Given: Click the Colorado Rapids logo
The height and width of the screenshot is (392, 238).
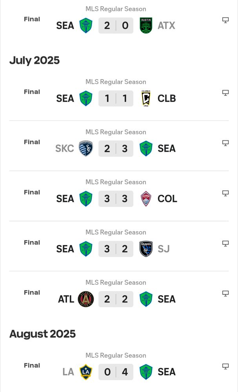Looking at the screenshot, I should pyautogui.click(x=146, y=199).
